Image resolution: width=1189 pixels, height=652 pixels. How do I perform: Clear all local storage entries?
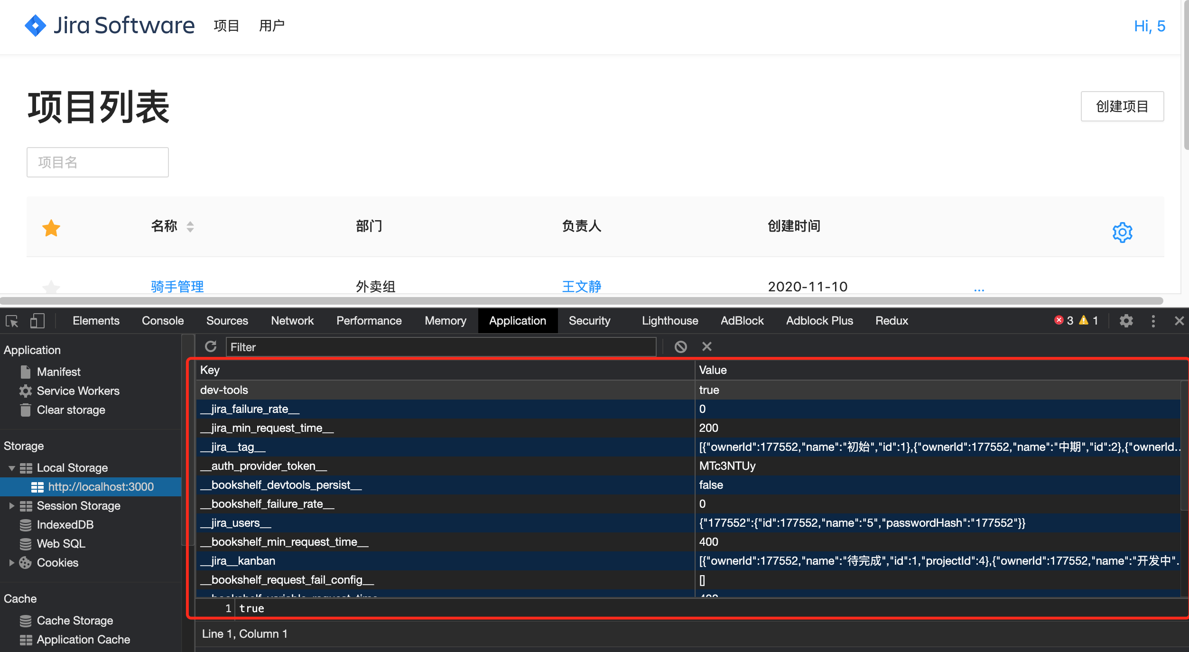pos(681,346)
